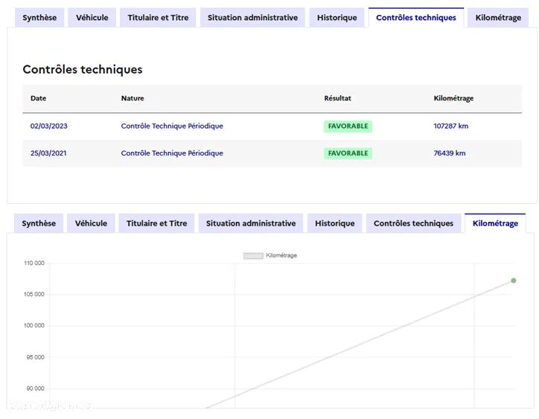
Task: Select Contrôles techniques tab above the chart
Action: point(413,223)
